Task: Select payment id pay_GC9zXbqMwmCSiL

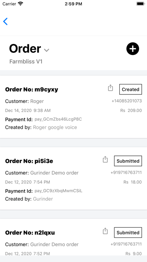Action: click(x=58, y=191)
